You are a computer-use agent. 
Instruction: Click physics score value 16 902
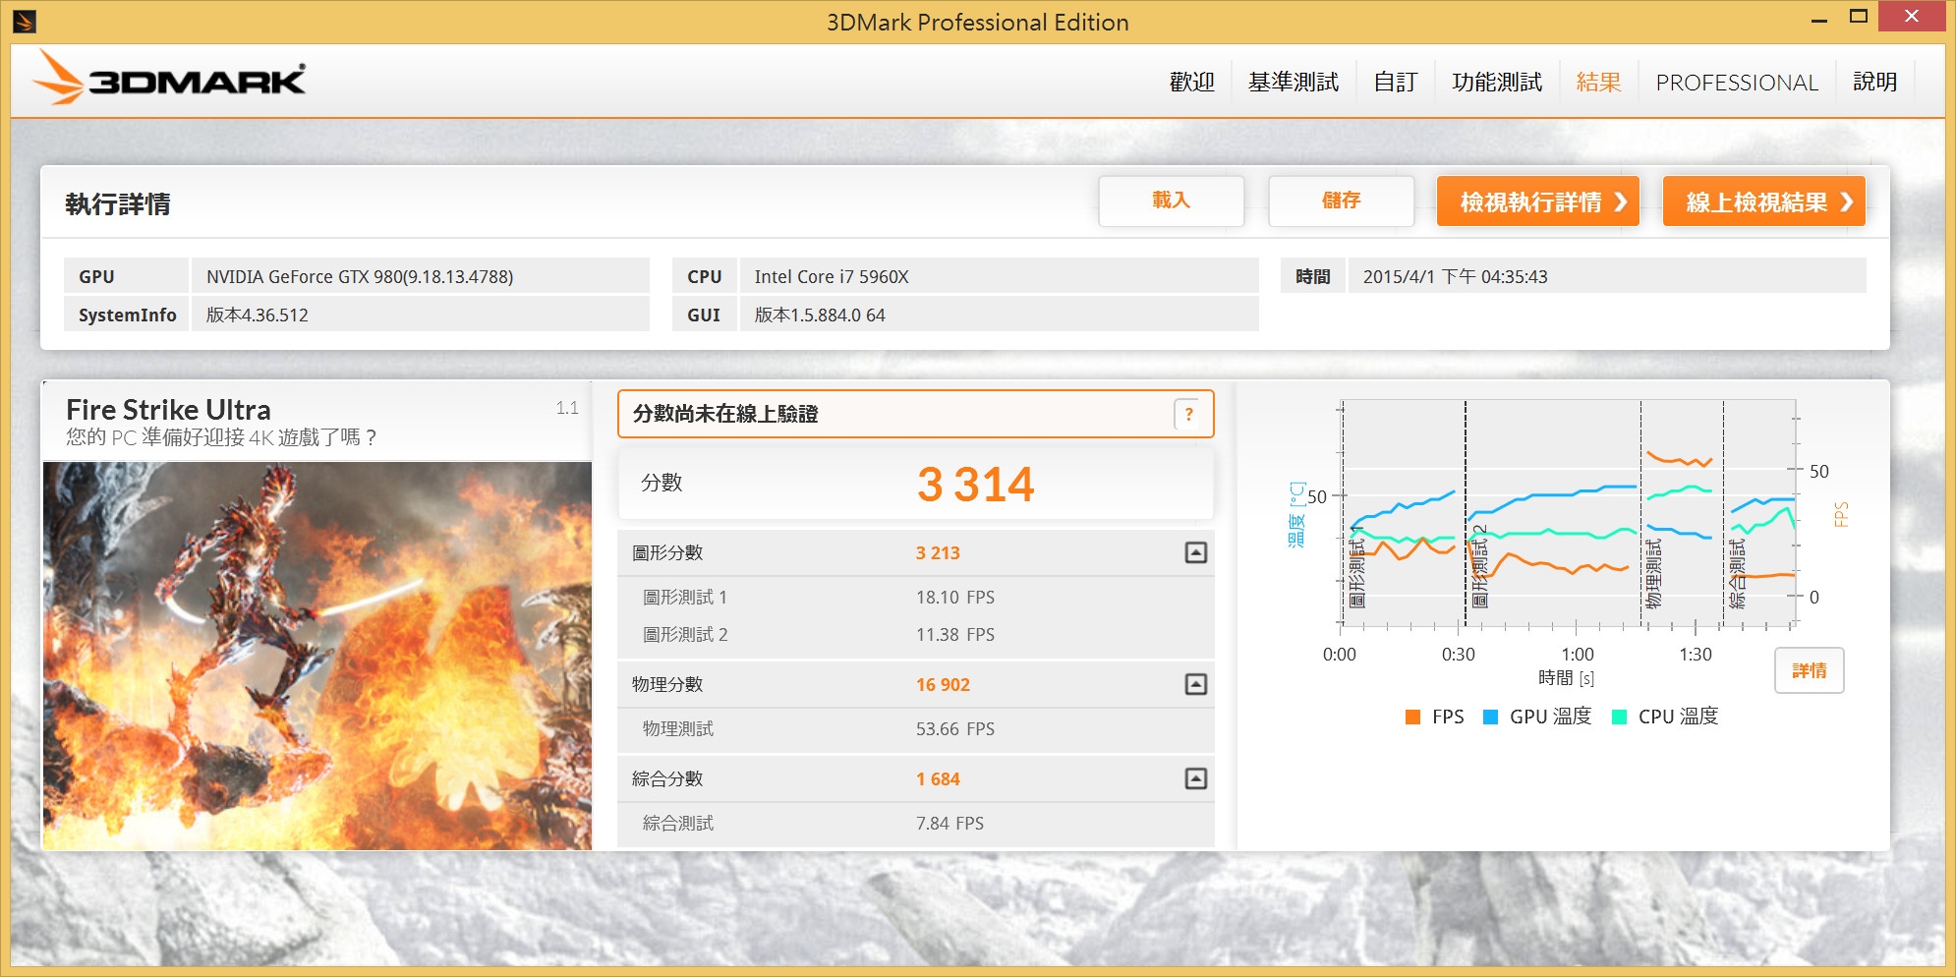[943, 684]
